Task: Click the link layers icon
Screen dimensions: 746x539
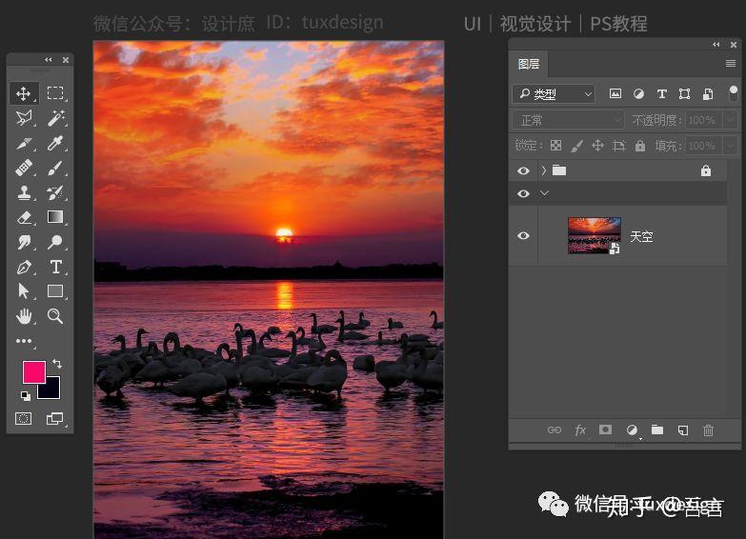Action: pyautogui.click(x=554, y=430)
